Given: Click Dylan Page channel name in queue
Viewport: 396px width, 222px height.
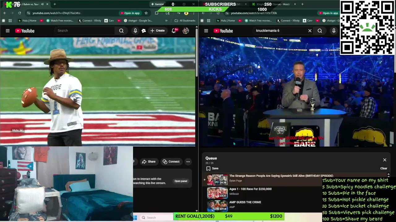Looking at the screenshot, I should (x=235, y=181).
